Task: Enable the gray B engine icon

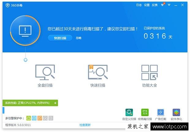Action: 51,118
